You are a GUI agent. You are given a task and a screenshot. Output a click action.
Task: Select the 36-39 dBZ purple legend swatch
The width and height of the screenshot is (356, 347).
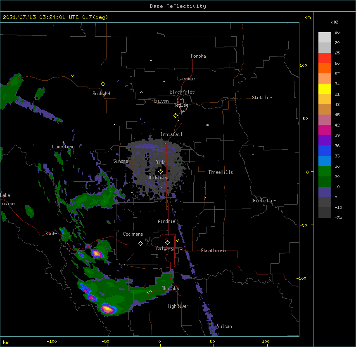click(325, 140)
